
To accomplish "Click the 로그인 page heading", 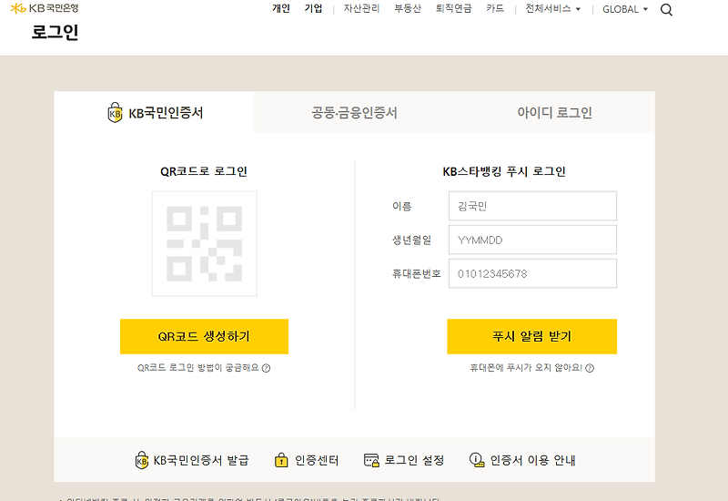I will tap(55, 32).
